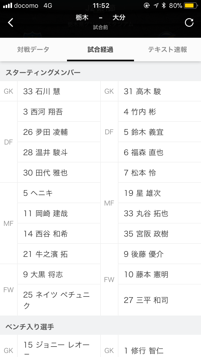Tap the location arrow status icon
The image size is (201, 357).
pyautogui.click(x=156, y=6)
